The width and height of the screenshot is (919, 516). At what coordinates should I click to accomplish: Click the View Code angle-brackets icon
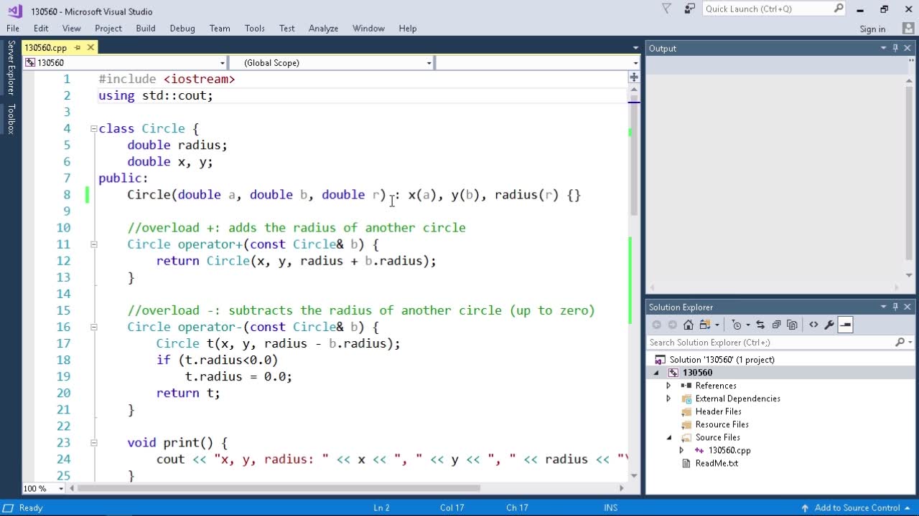(813, 325)
